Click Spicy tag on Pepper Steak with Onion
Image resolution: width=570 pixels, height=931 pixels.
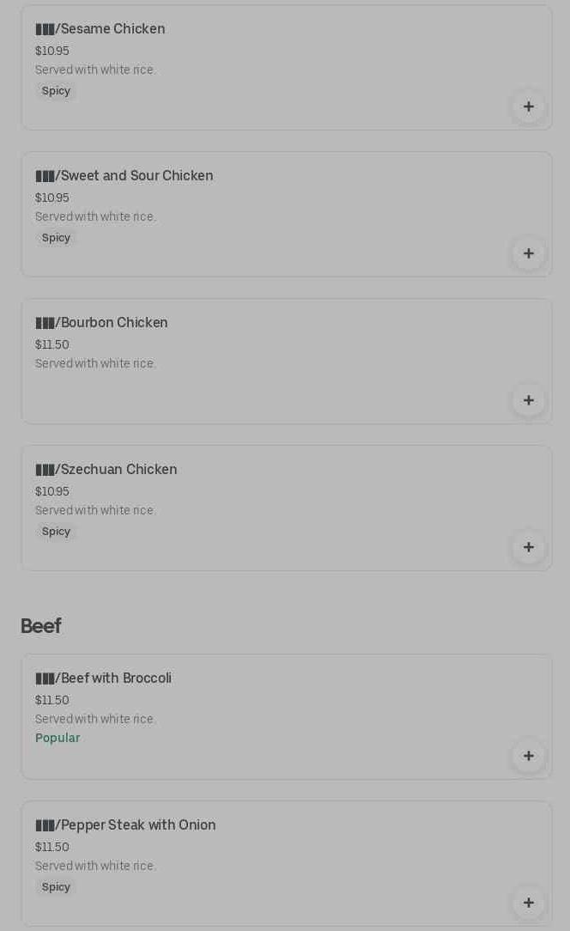point(56,887)
